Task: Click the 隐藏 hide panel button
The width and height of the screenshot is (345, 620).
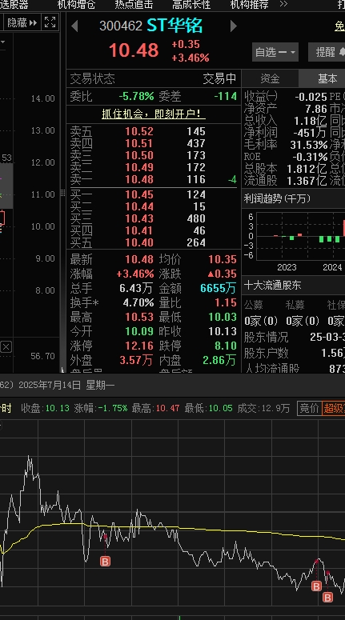Action: click(x=21, y=22)
